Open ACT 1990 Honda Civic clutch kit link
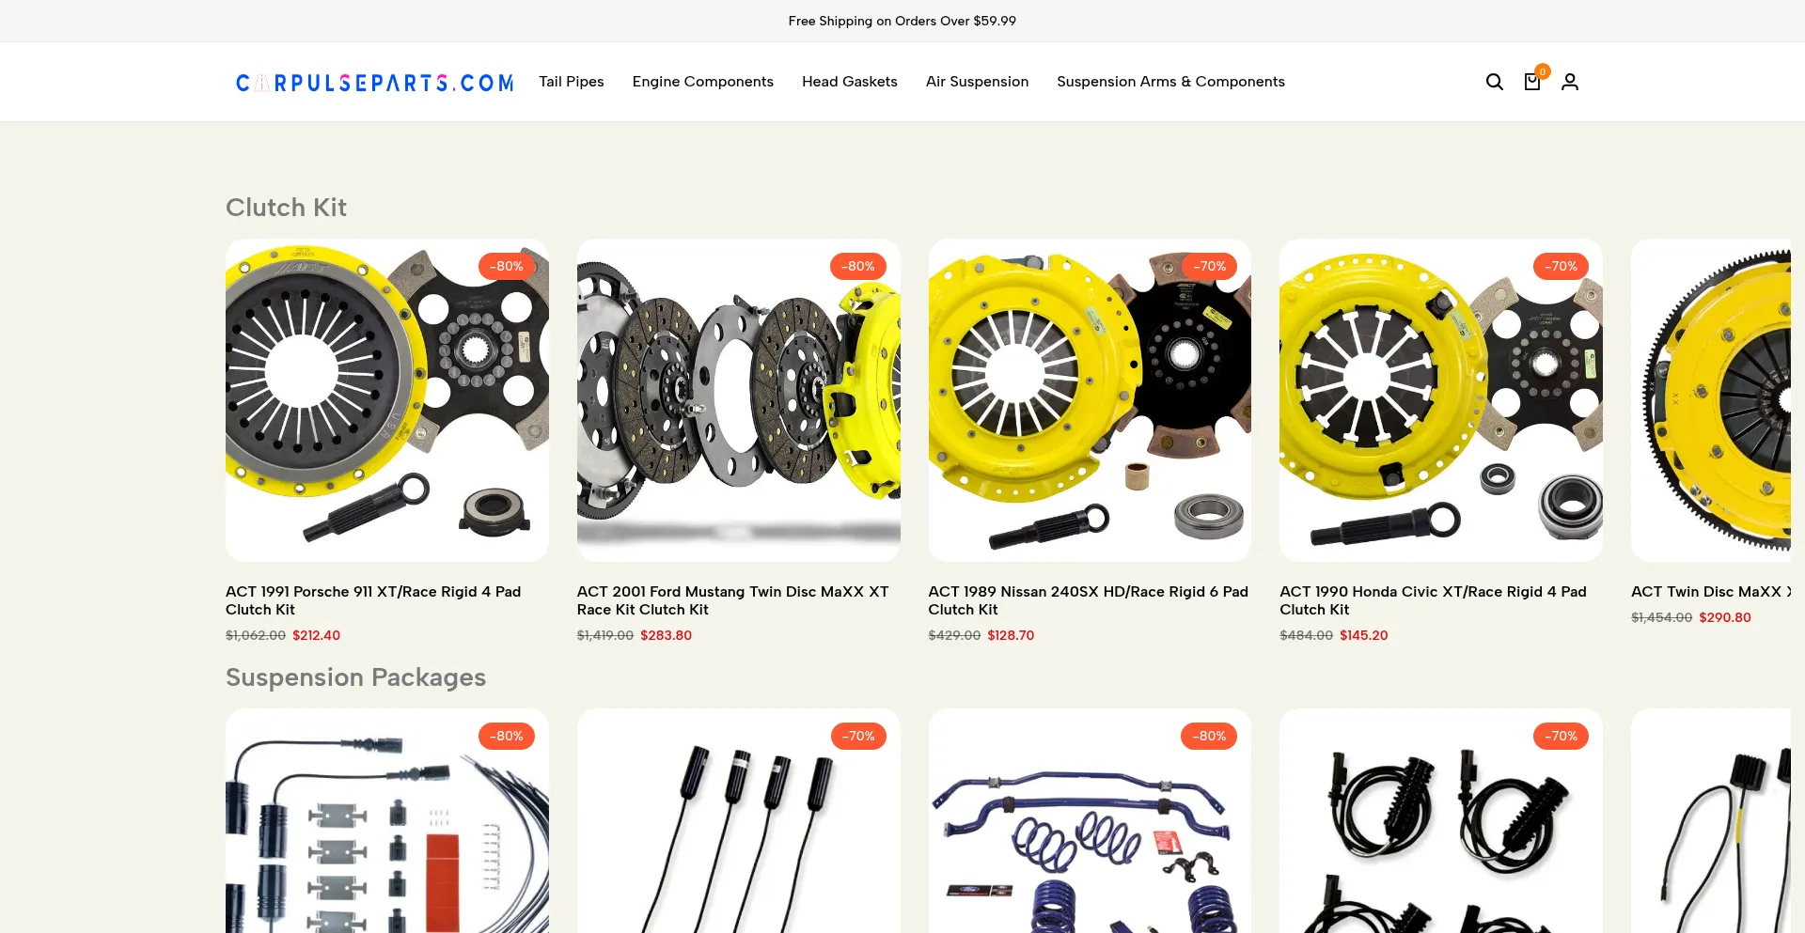The height and width of the screenshot is (933, 1805). coord(1433,600)
